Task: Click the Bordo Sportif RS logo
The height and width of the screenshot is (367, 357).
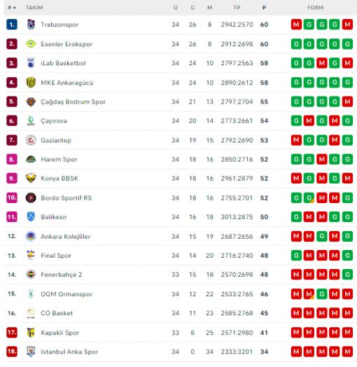Action: coord(31,198)
